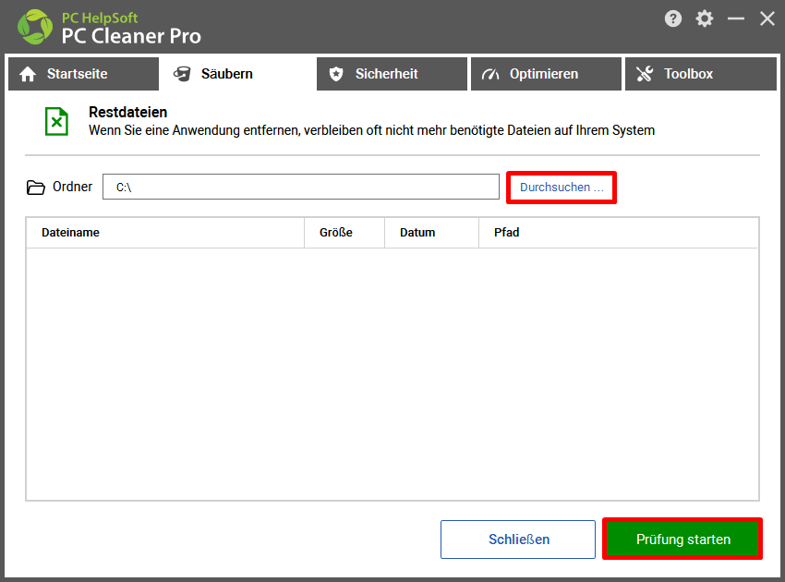Minimize the PC Cleaner Pro window

736,19
